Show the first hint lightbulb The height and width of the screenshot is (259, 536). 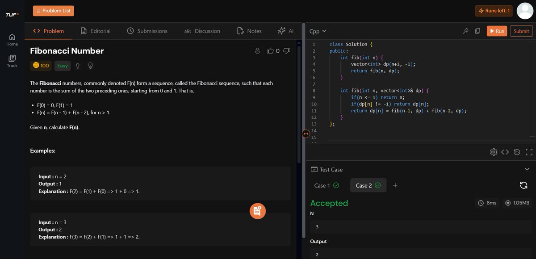pos(78,66)
